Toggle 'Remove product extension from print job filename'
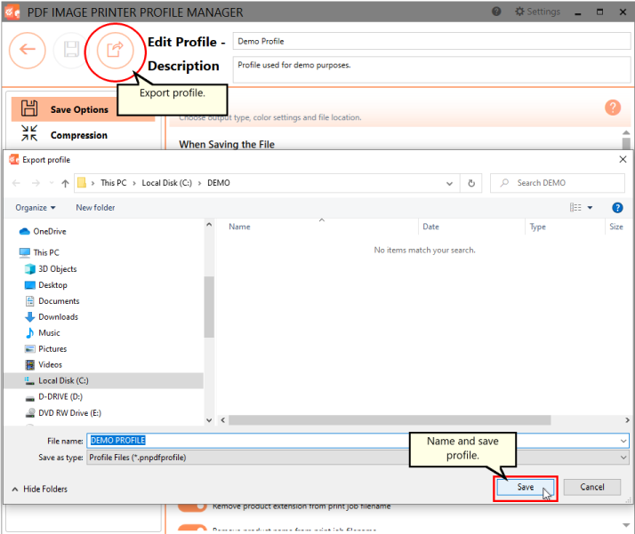 193,506
